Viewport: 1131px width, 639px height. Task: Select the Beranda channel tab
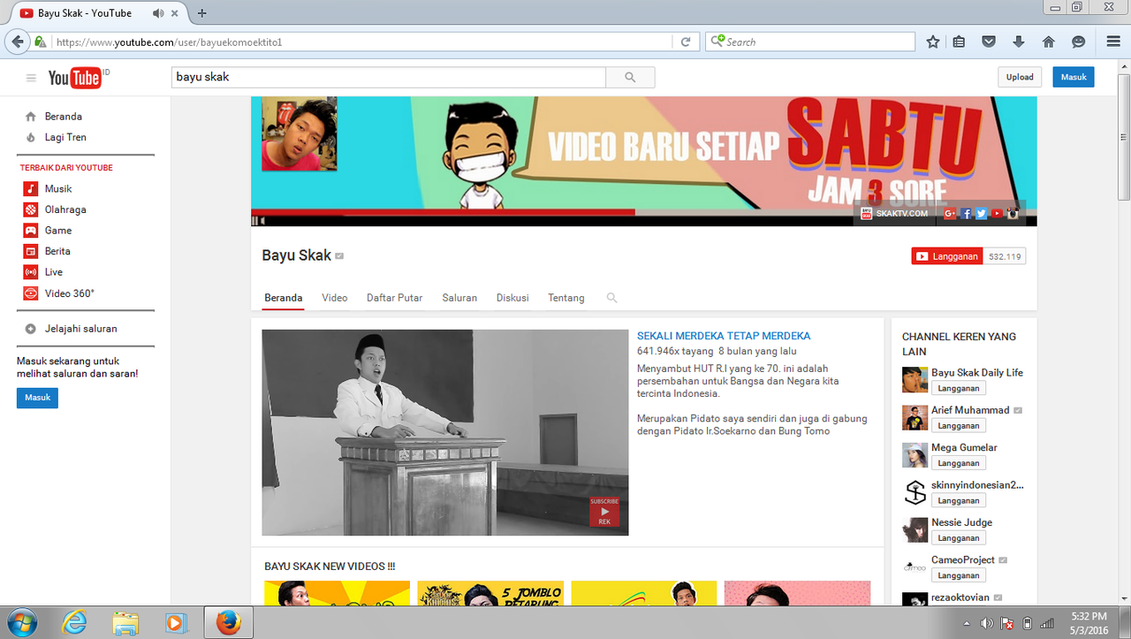[284, 298]
